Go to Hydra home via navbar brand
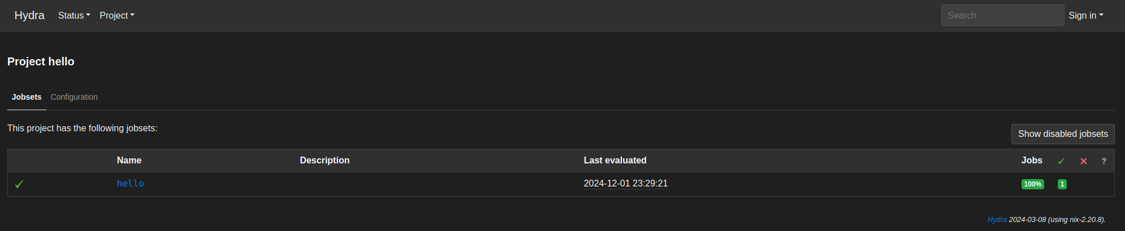This screenshot has width=1125, height=231. 29,15
